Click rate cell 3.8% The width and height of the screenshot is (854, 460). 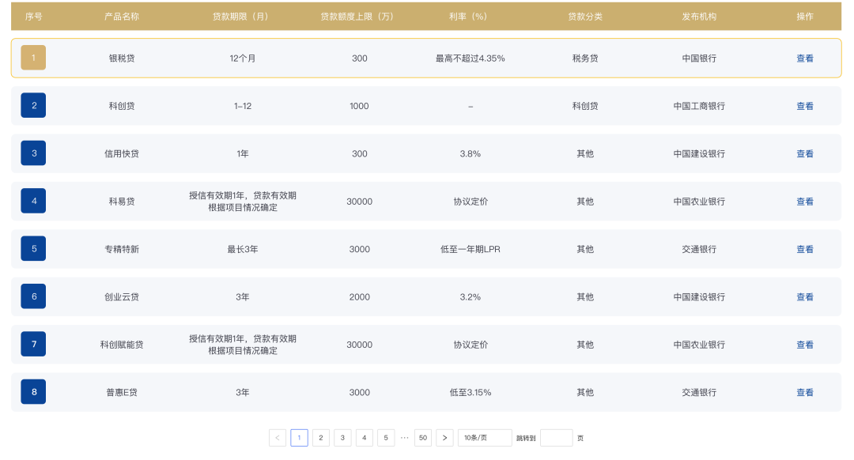tap(470, 153)
